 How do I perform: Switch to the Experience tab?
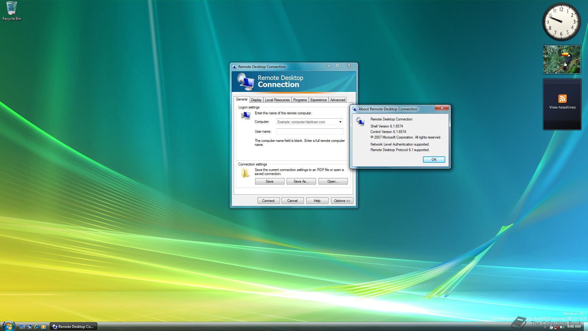point(318,100)
